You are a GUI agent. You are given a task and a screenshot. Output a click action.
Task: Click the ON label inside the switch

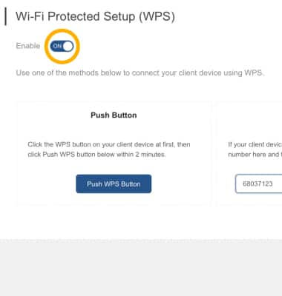[57, 46]
